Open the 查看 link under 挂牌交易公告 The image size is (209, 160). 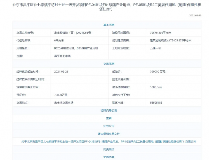109,118
